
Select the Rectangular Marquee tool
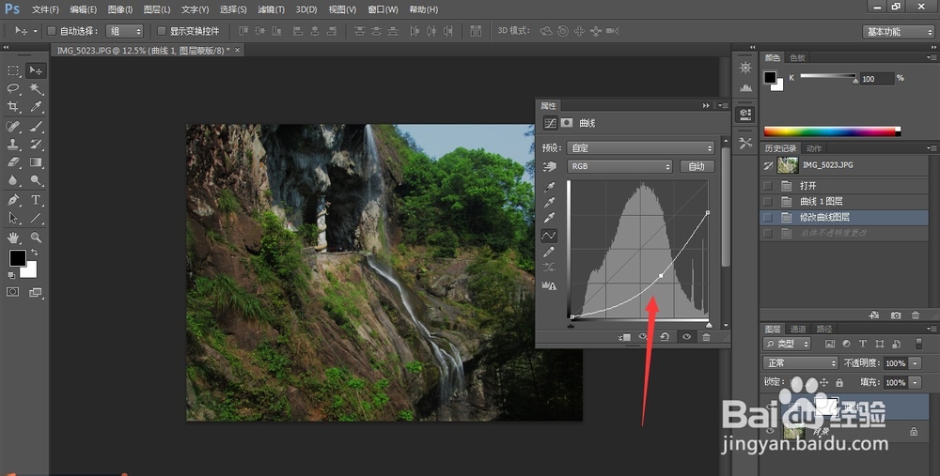point(12,70)
